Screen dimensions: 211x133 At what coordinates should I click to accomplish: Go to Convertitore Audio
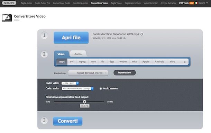[x=62, y=3]
